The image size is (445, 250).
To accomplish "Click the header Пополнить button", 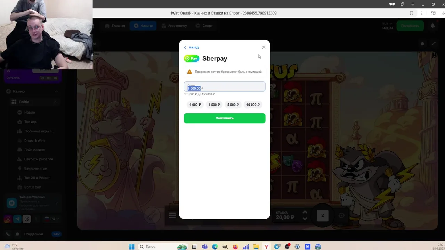I will 410,26.
